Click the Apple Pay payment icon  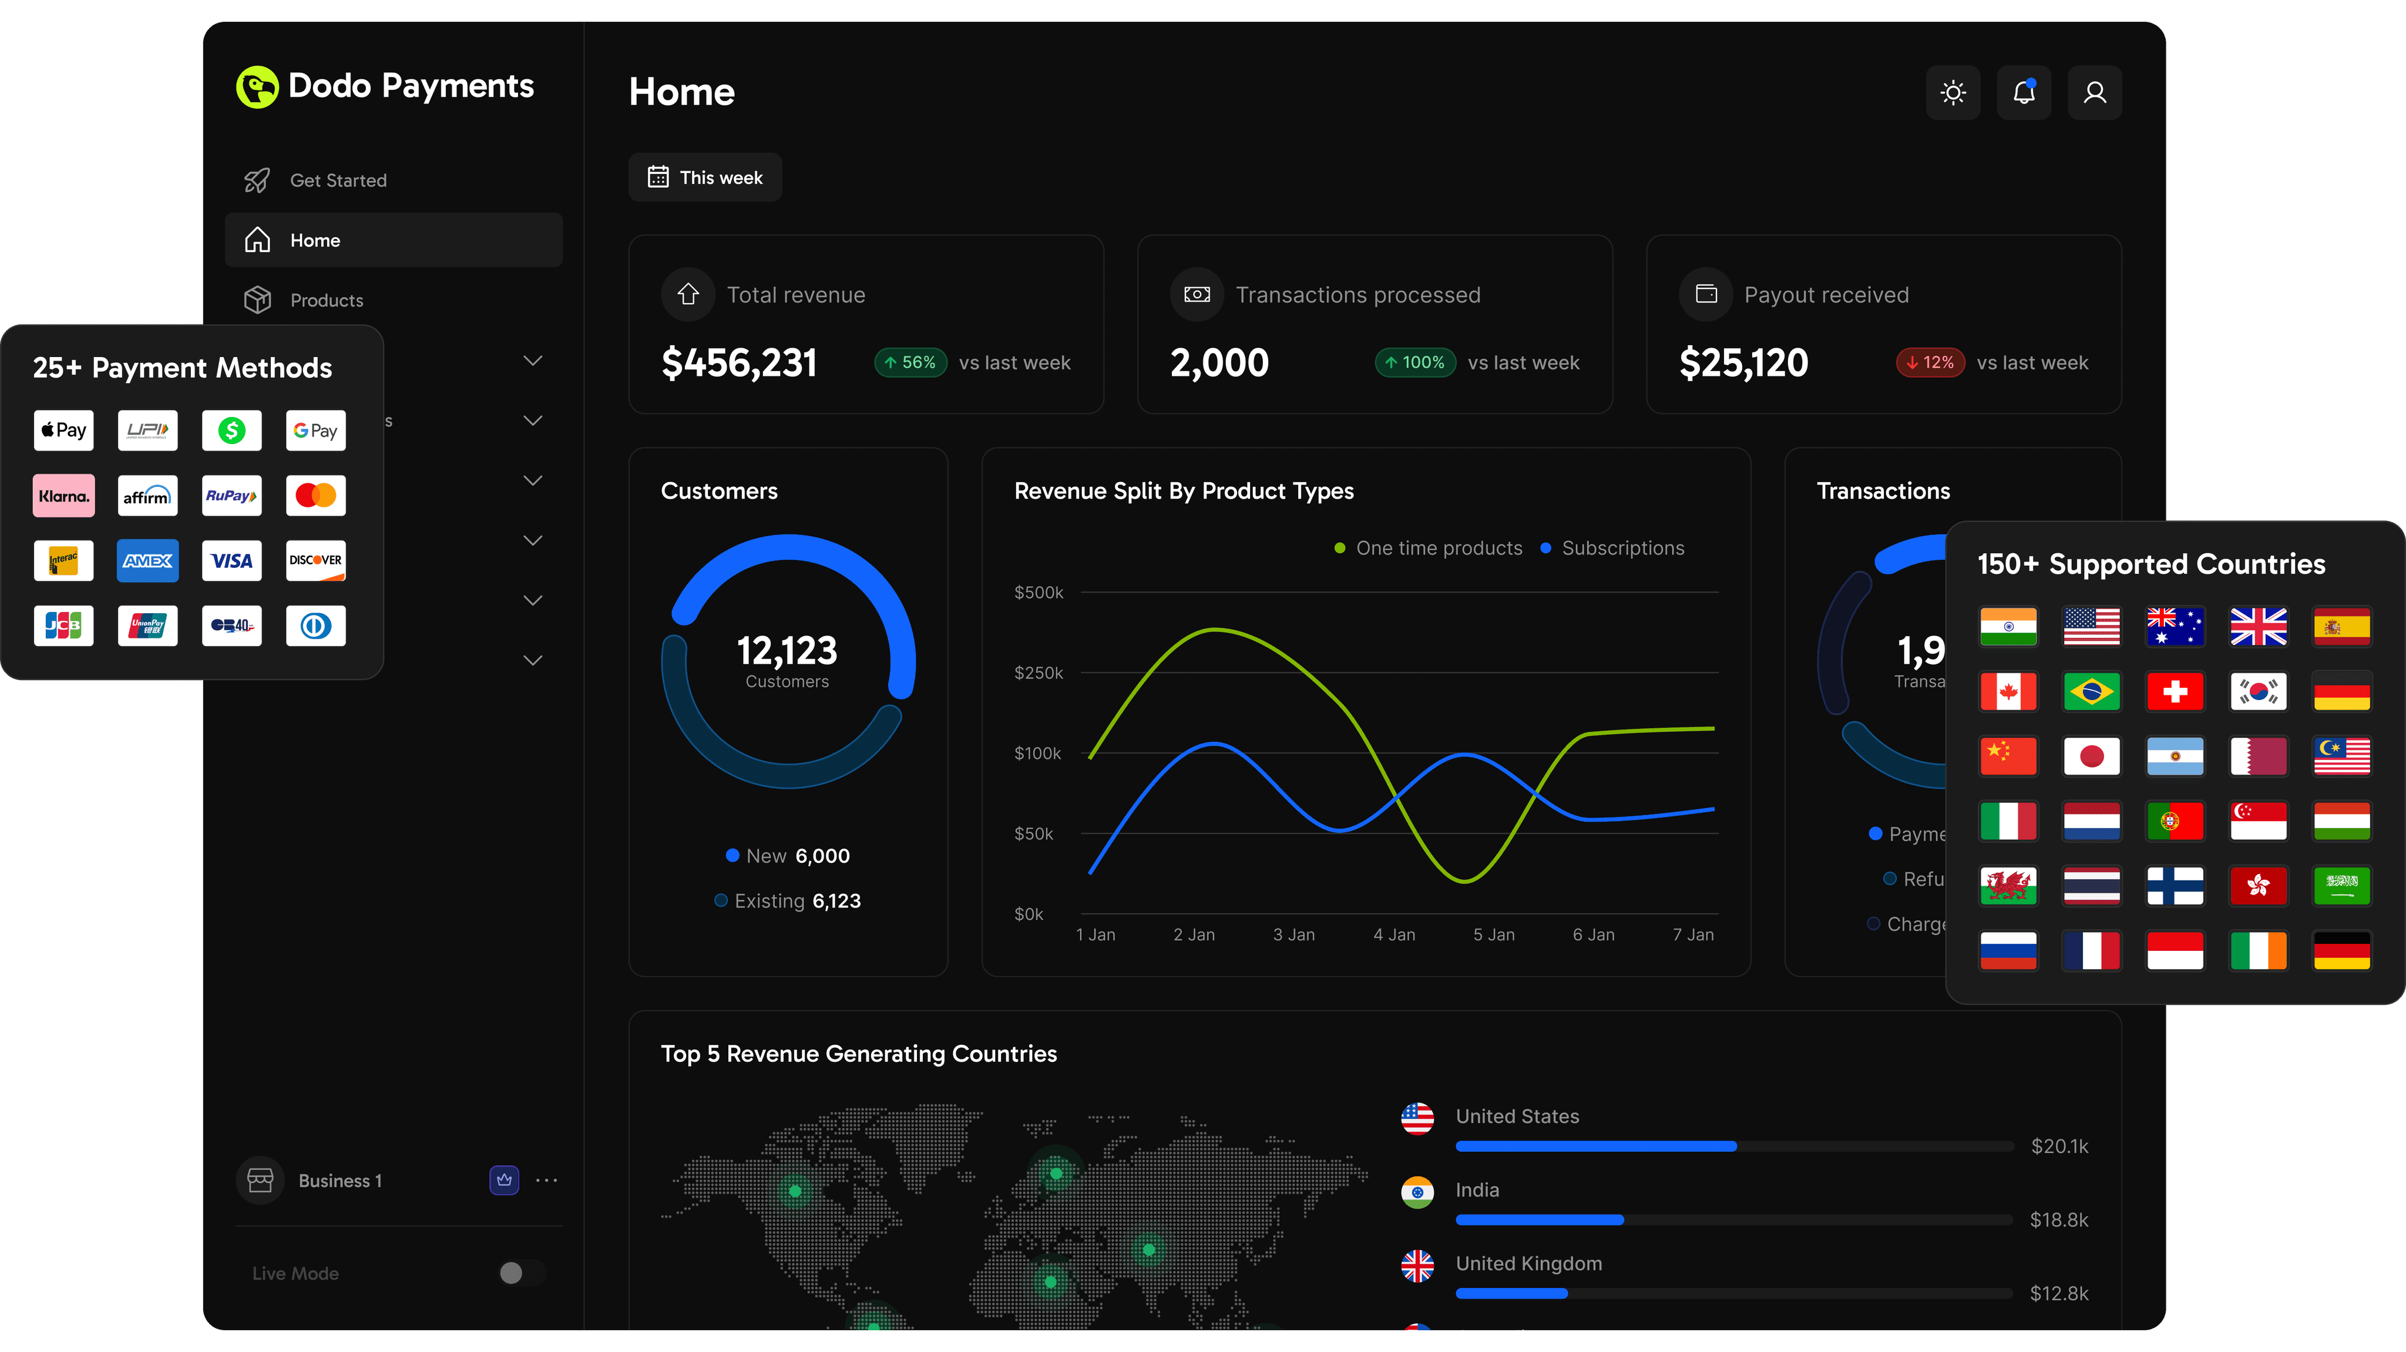[x=63, y=431]
